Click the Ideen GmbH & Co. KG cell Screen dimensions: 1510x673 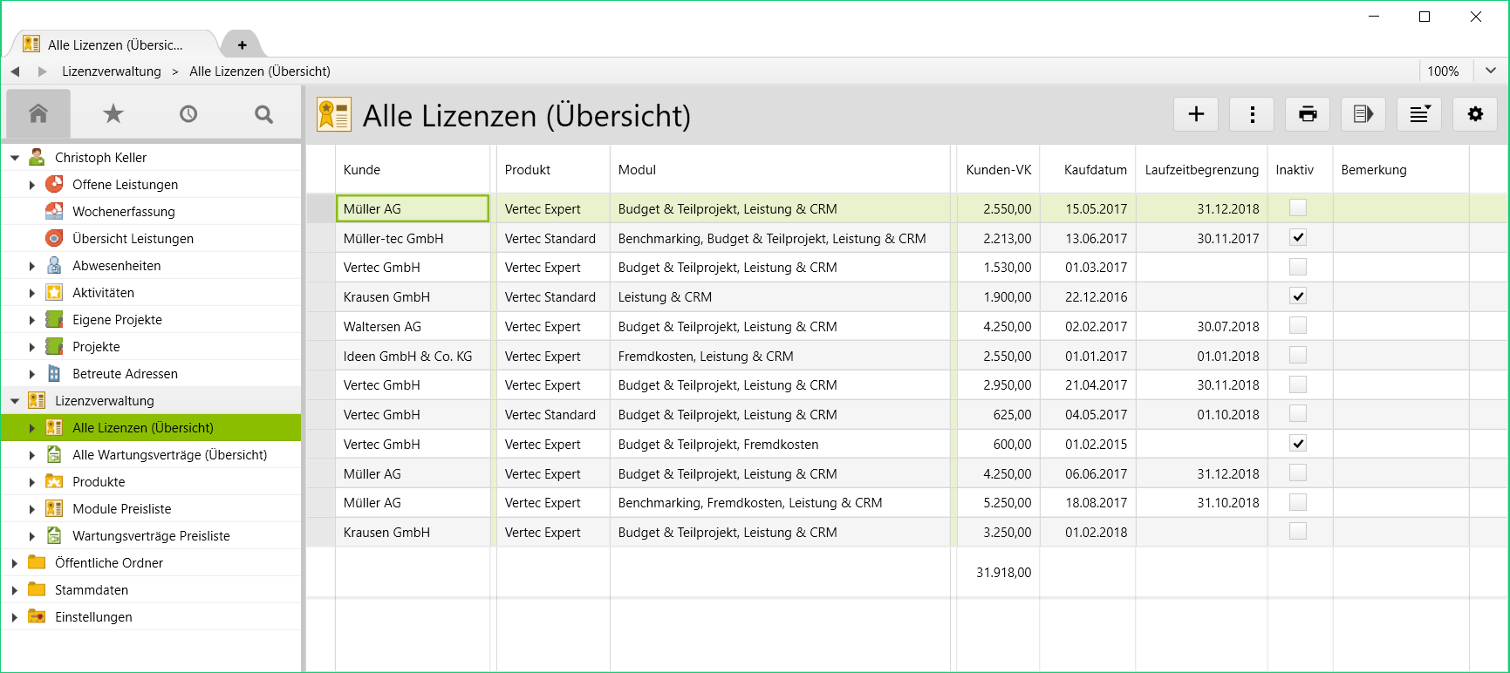click(x=413, y=356)
